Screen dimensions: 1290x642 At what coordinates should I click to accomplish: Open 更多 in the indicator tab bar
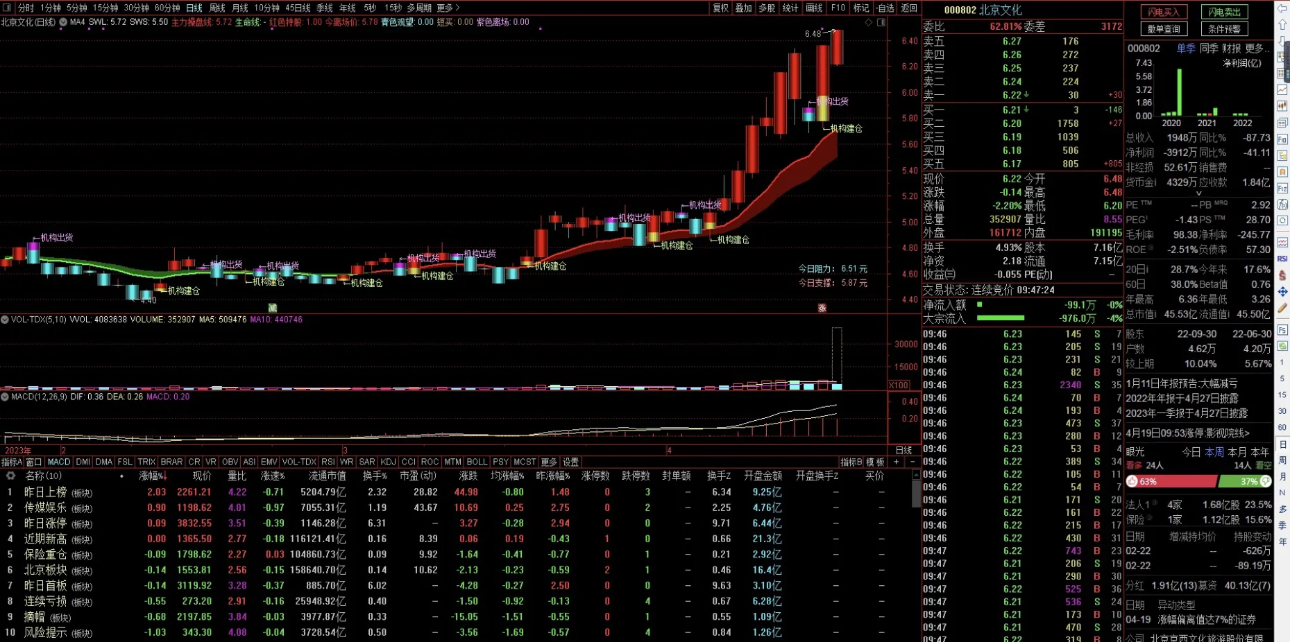pyautogui.click(x=549, y=462)
